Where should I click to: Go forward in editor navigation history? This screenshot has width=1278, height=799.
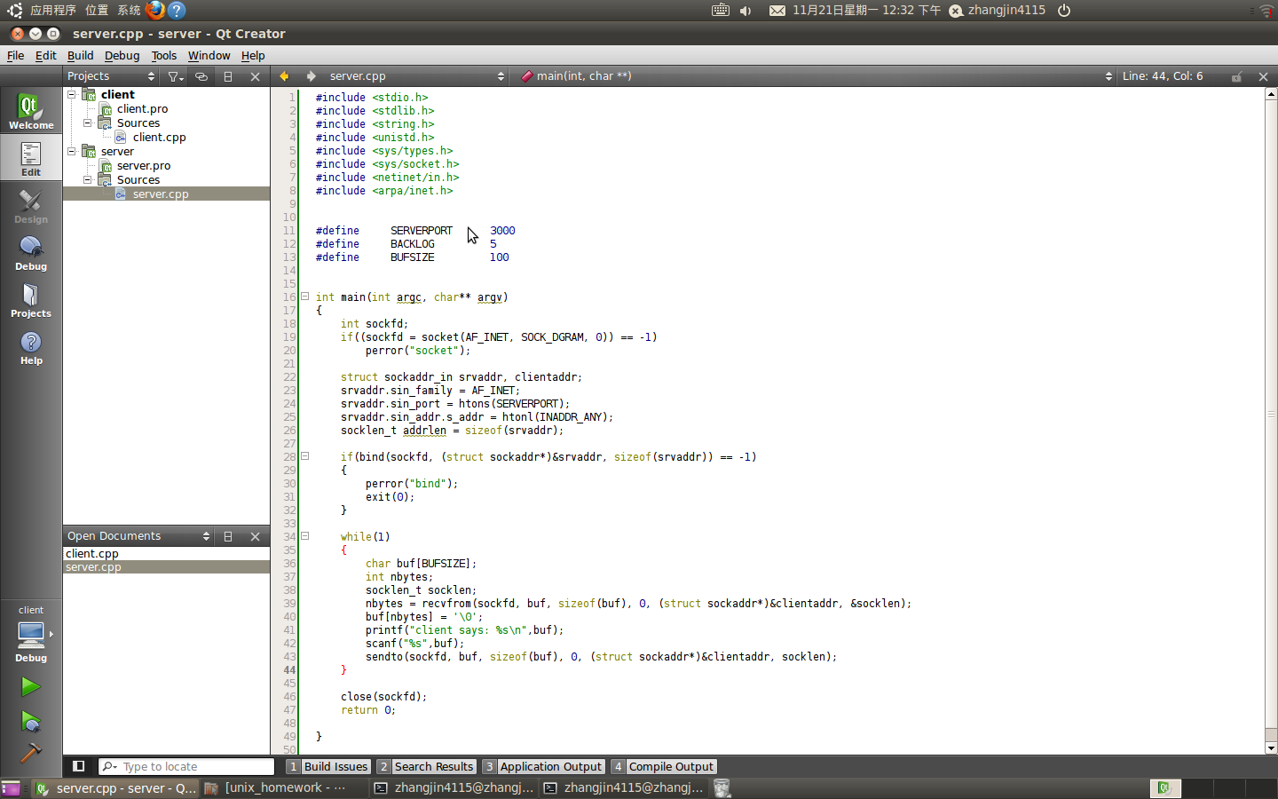(311, 76)
